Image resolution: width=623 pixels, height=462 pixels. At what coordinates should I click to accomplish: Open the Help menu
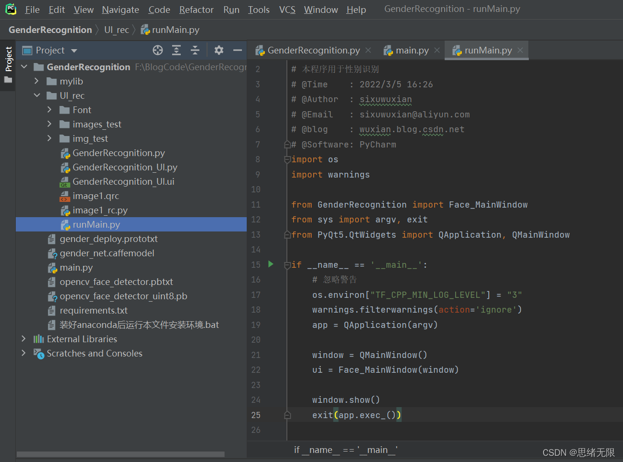356,10
